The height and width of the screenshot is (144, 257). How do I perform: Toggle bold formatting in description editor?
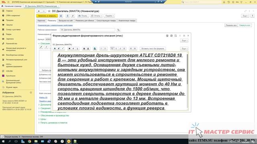pos(69,49)
